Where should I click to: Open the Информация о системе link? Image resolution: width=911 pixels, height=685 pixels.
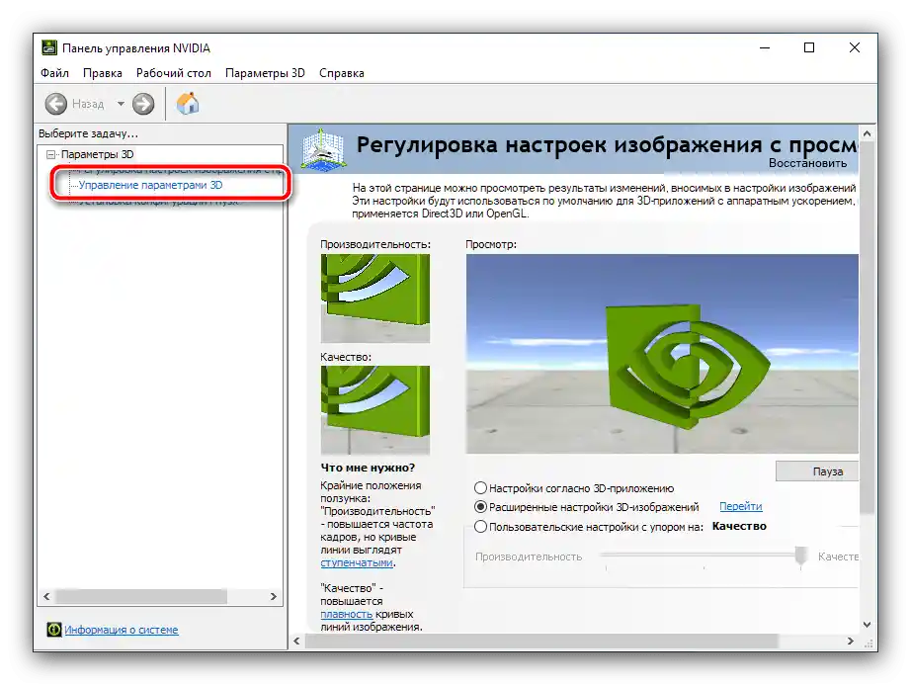click(122, 630)
